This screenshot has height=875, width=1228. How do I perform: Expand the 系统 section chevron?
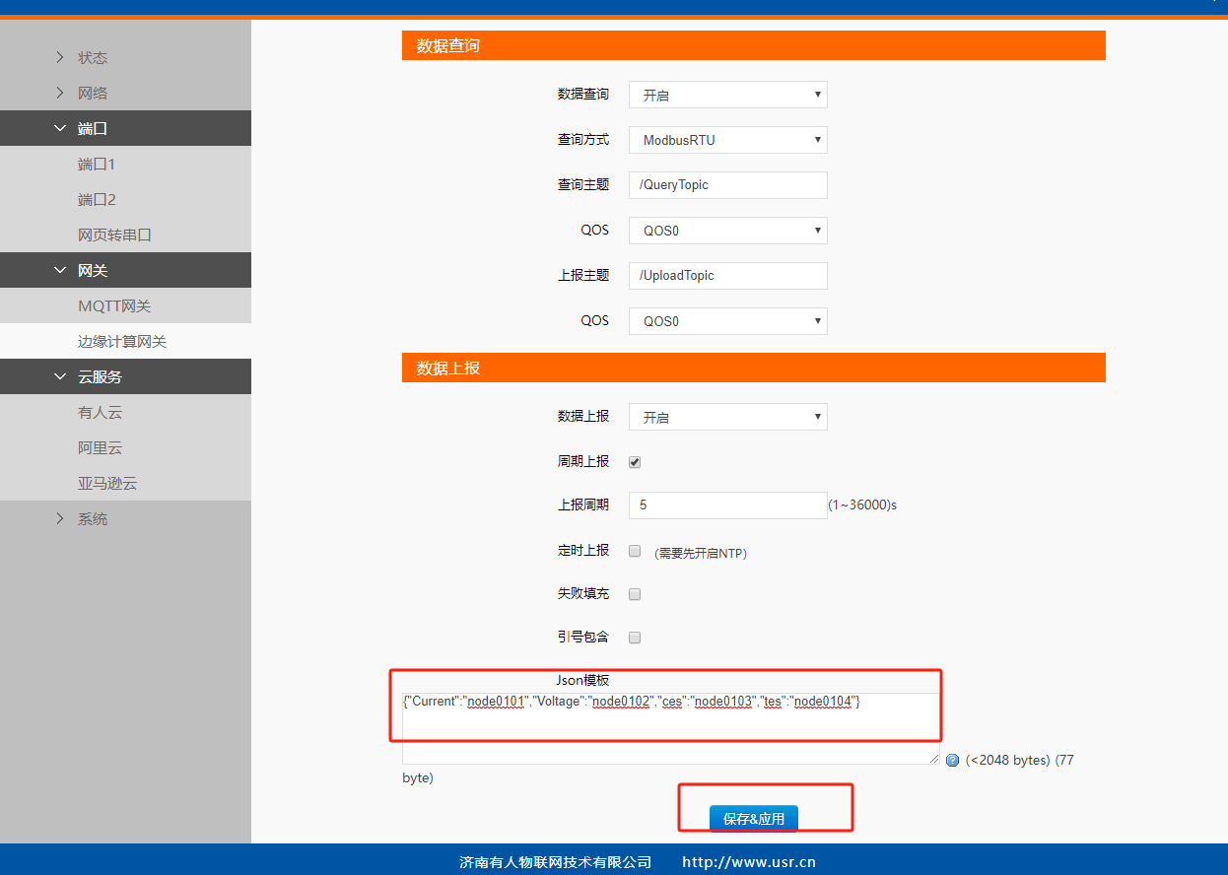(x=60, y=519)
